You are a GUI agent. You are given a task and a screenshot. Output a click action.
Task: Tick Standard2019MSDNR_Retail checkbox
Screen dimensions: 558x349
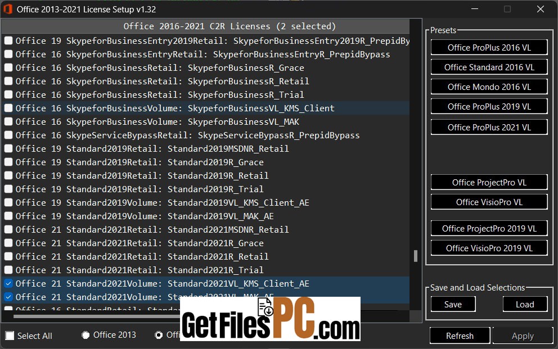click(8, 148)
